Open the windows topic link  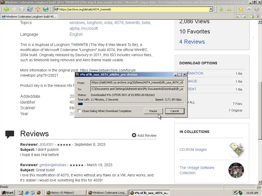click(77, 22)
